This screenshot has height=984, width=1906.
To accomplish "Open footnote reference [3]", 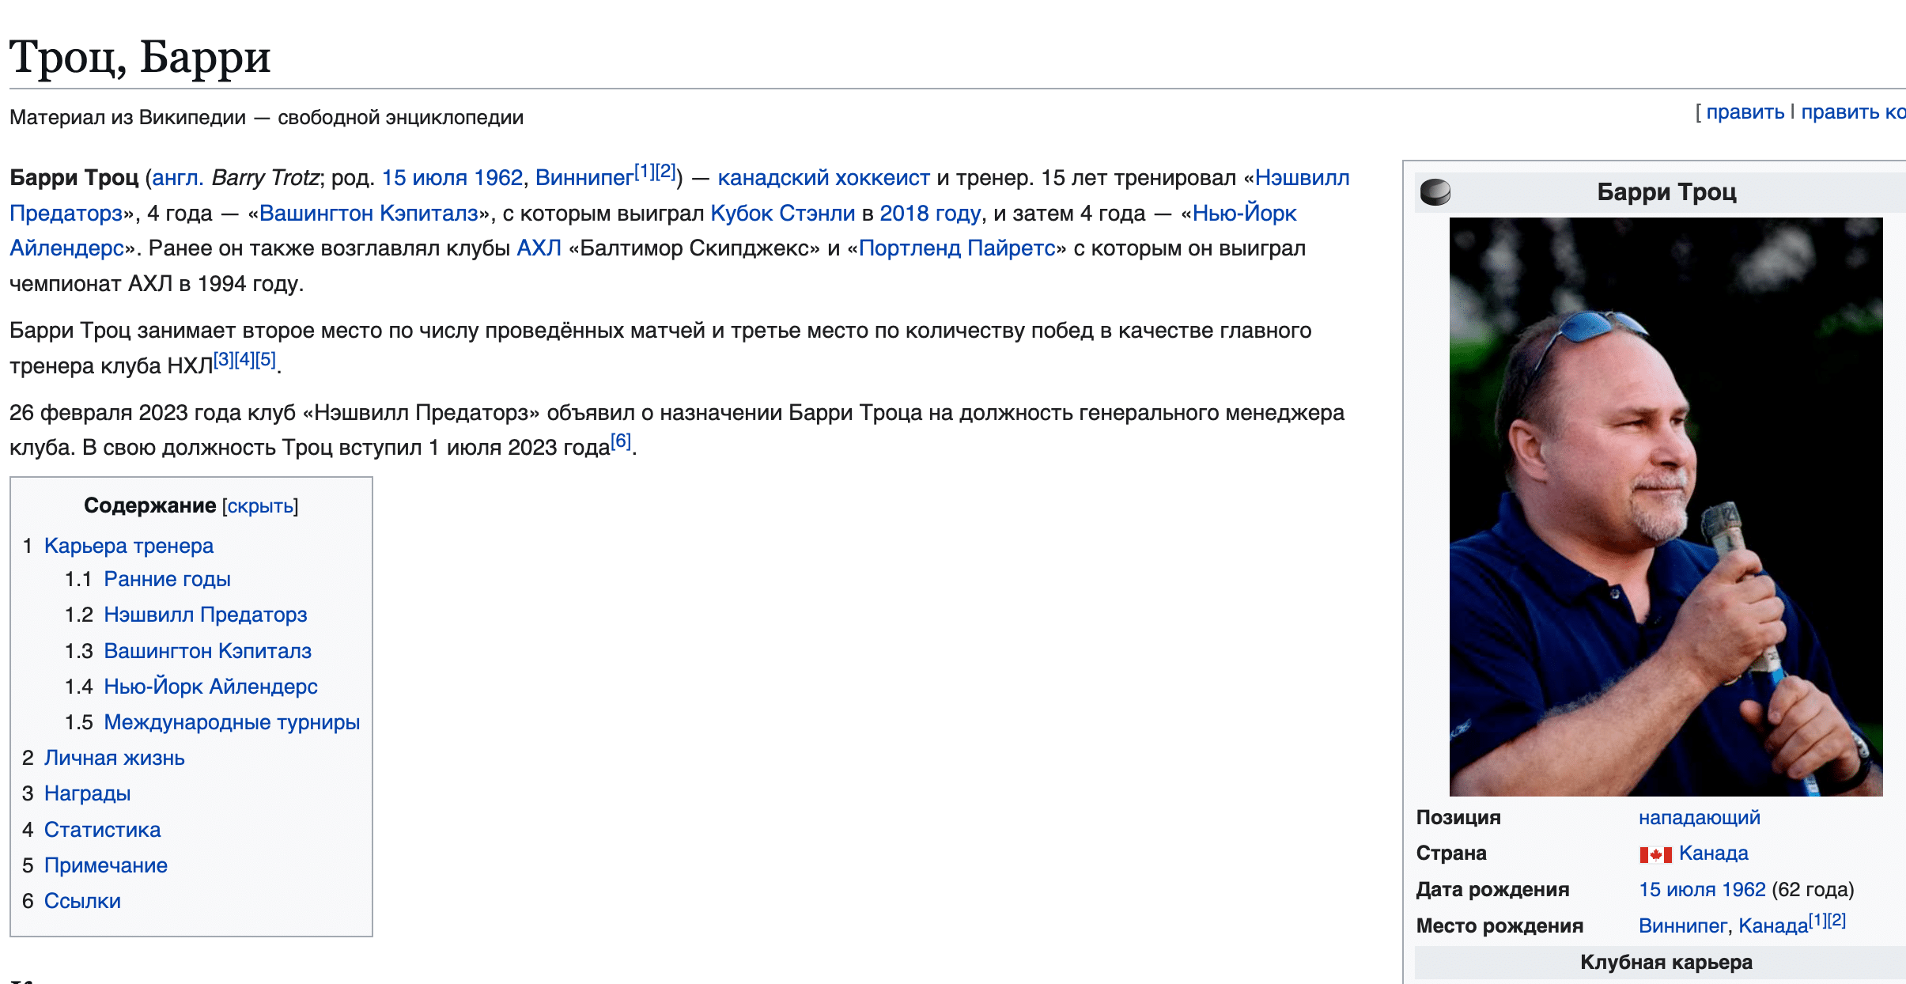I will (x=224, y=360).
